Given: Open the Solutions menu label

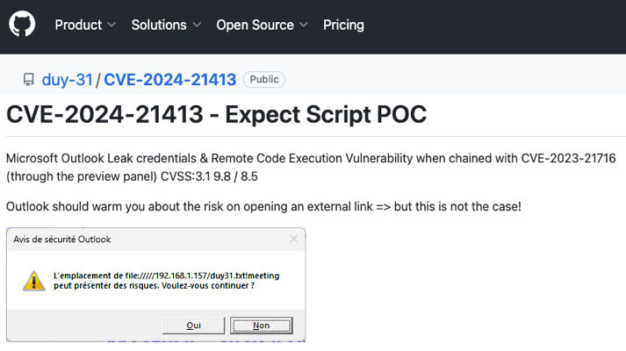Looking at the screenshot, I should click(159, 25).
